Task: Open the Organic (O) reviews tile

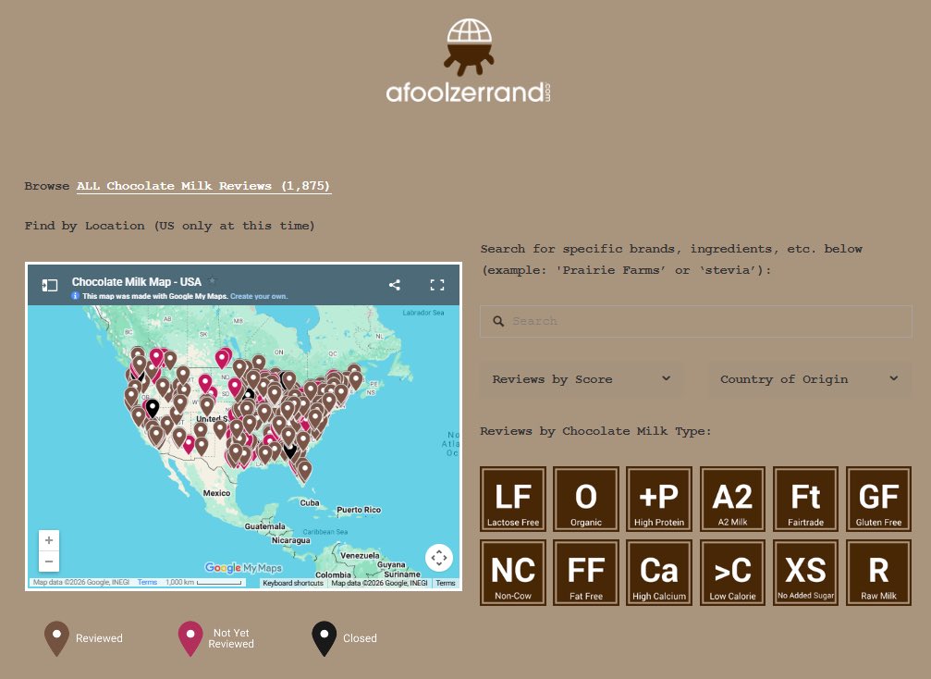Action: point(586,499)
